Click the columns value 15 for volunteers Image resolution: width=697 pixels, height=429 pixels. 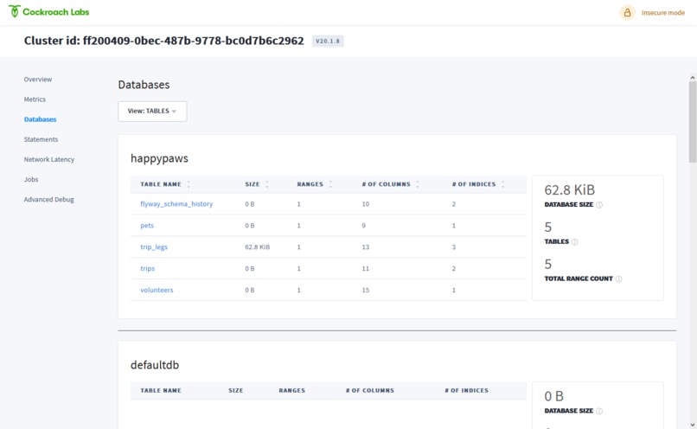pos(366,290)
